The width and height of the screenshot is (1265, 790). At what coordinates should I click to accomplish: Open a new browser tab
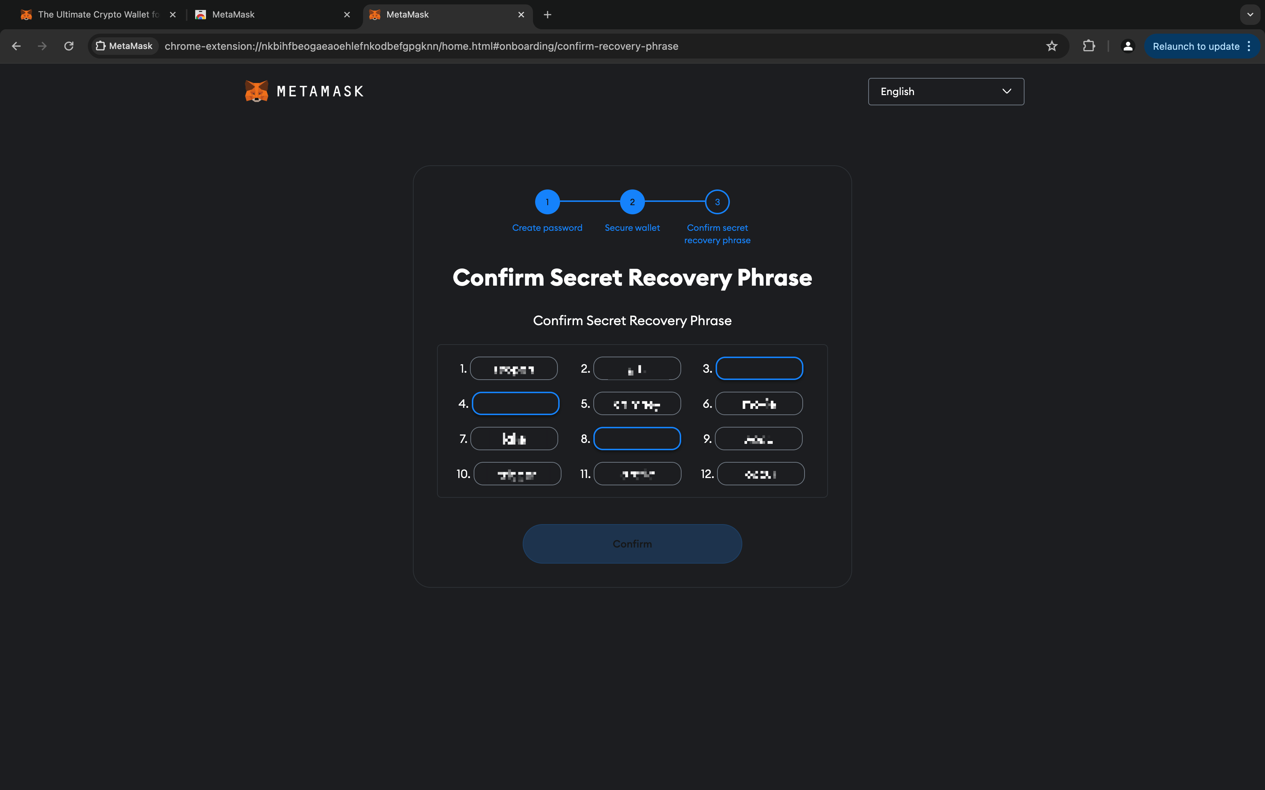click(547, 15)
